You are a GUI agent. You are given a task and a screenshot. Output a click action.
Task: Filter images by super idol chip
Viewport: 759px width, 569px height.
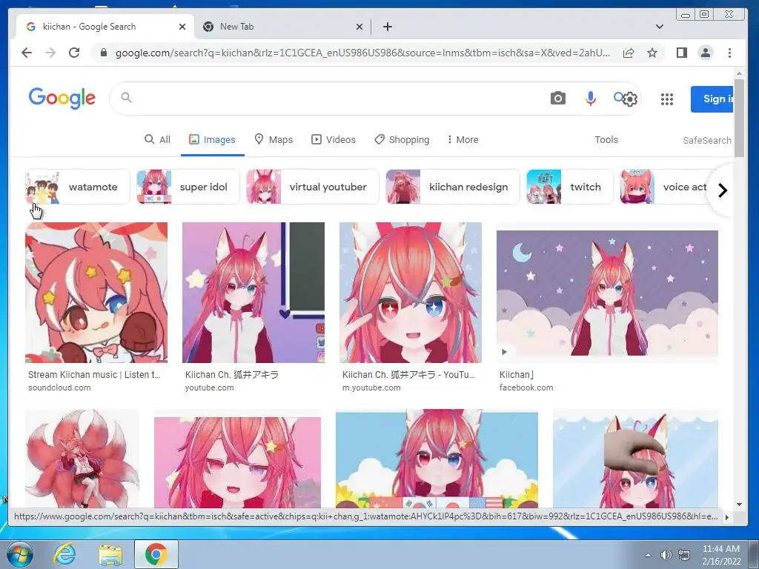pos(188,187)
